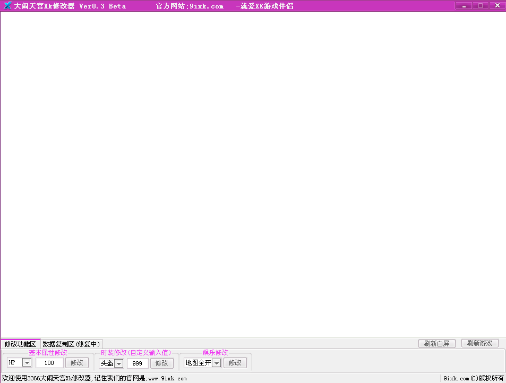Expand the HP attribute dropdown

(27, 363)
